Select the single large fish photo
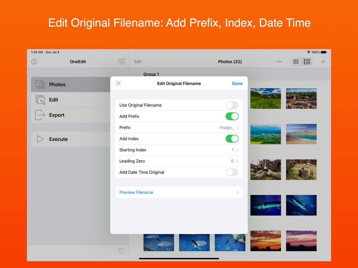The height and width of the screenshot is (268, 358). (x=266, y=205)
